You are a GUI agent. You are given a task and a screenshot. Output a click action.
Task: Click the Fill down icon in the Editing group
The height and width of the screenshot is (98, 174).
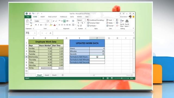point(117,23)
